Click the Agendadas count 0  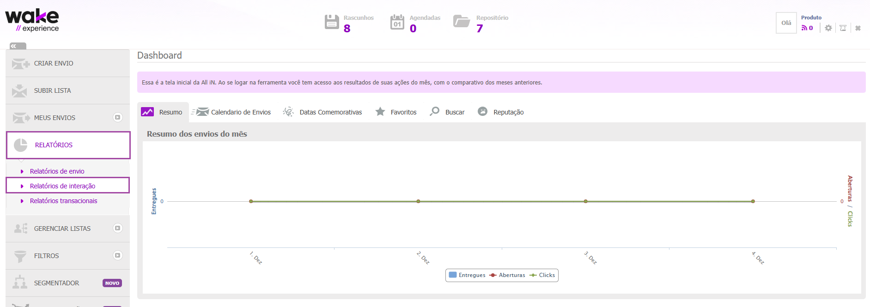click(x=413, y=29)
